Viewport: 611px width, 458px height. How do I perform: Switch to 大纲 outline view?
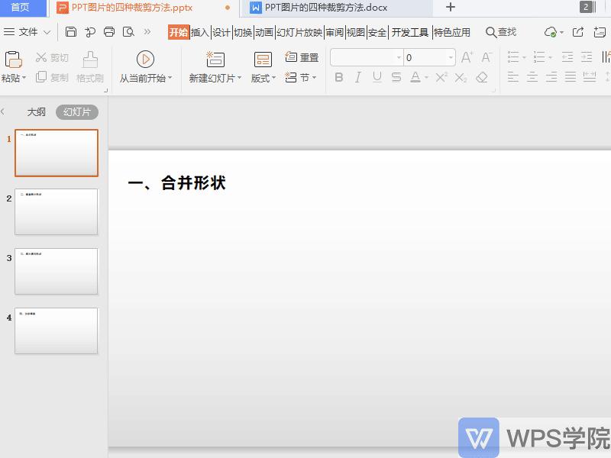pyautogui.click(x=37, y=111)
